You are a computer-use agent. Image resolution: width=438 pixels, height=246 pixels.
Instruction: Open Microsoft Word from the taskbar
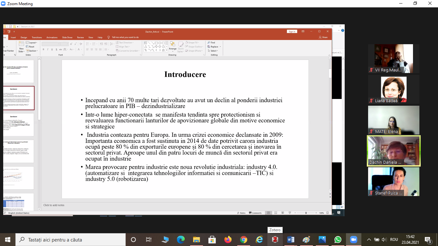point(291,240)
